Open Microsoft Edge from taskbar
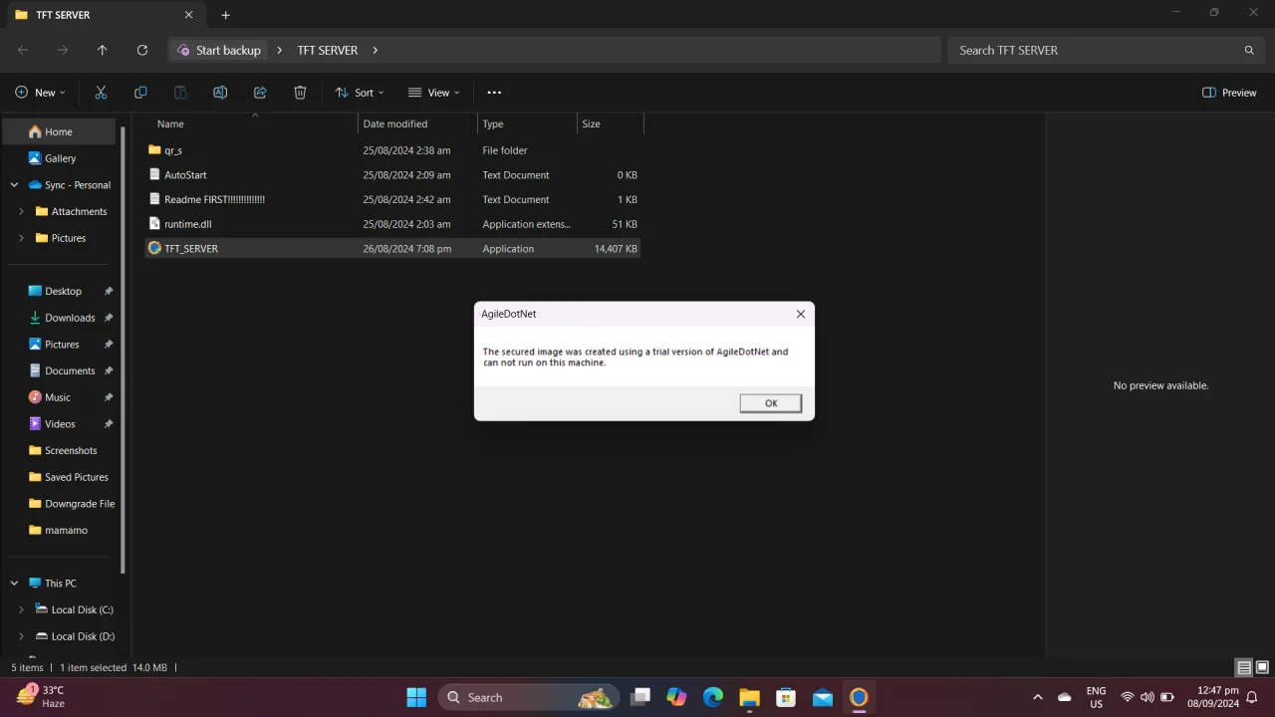The height and width of the screenshot is (717, 1275). coord(713,697)
